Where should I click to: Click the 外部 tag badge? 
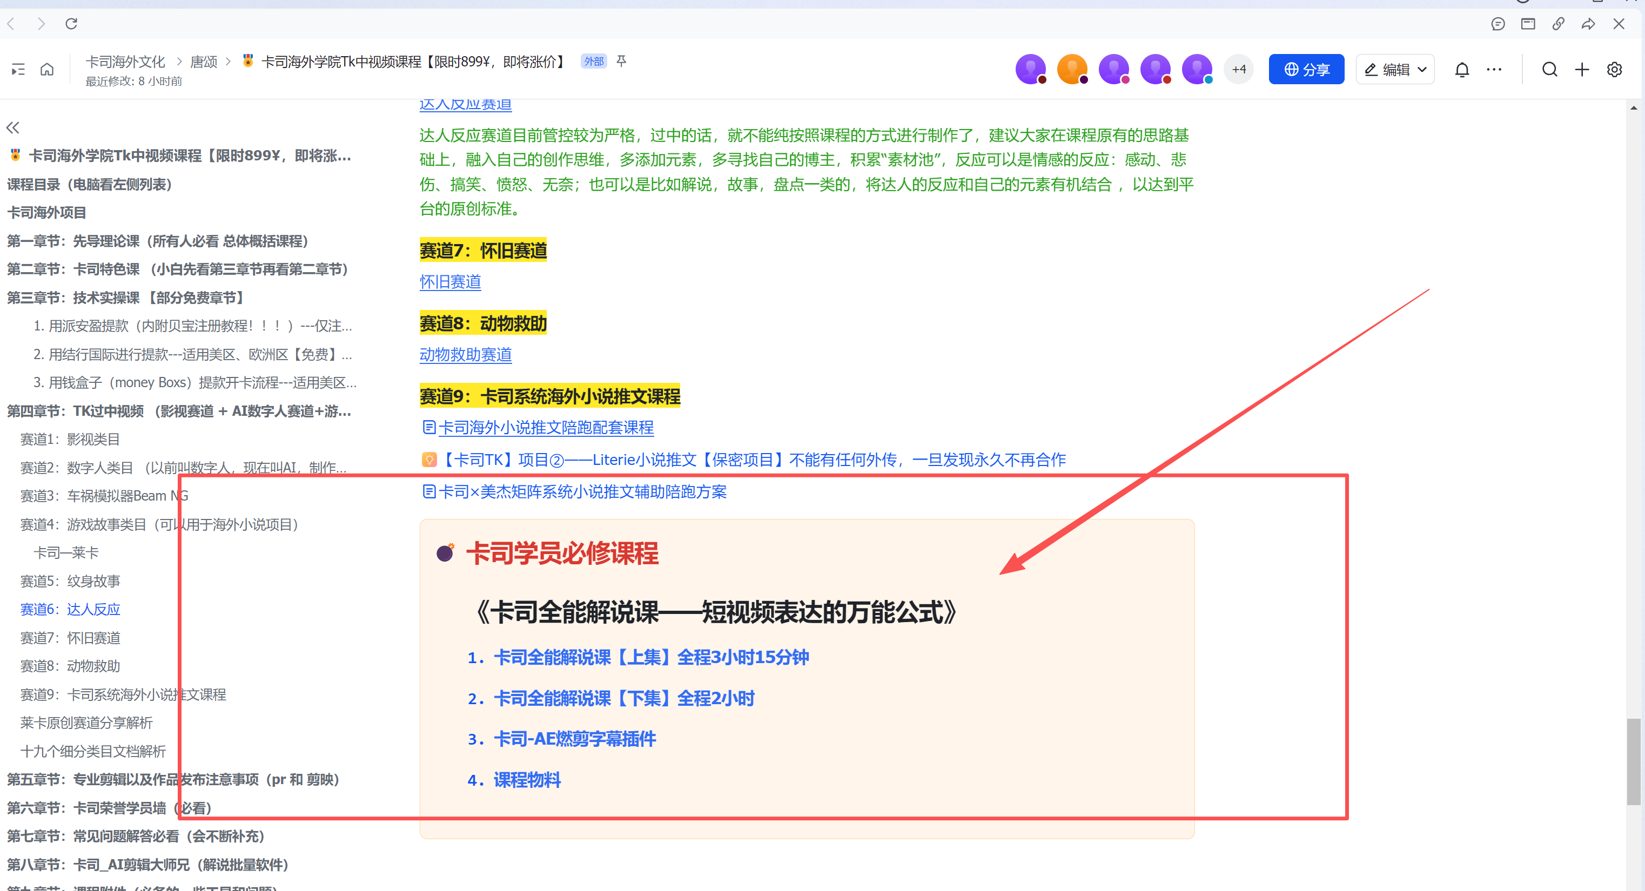(x=593, y=61)
